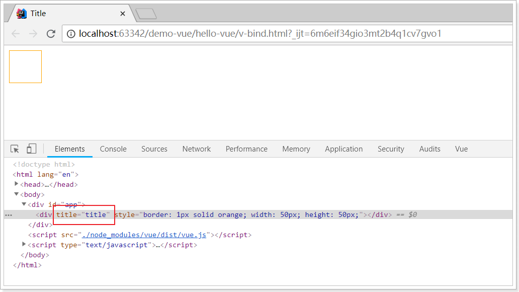Follow the vue.js script source link

coord(144,235)
